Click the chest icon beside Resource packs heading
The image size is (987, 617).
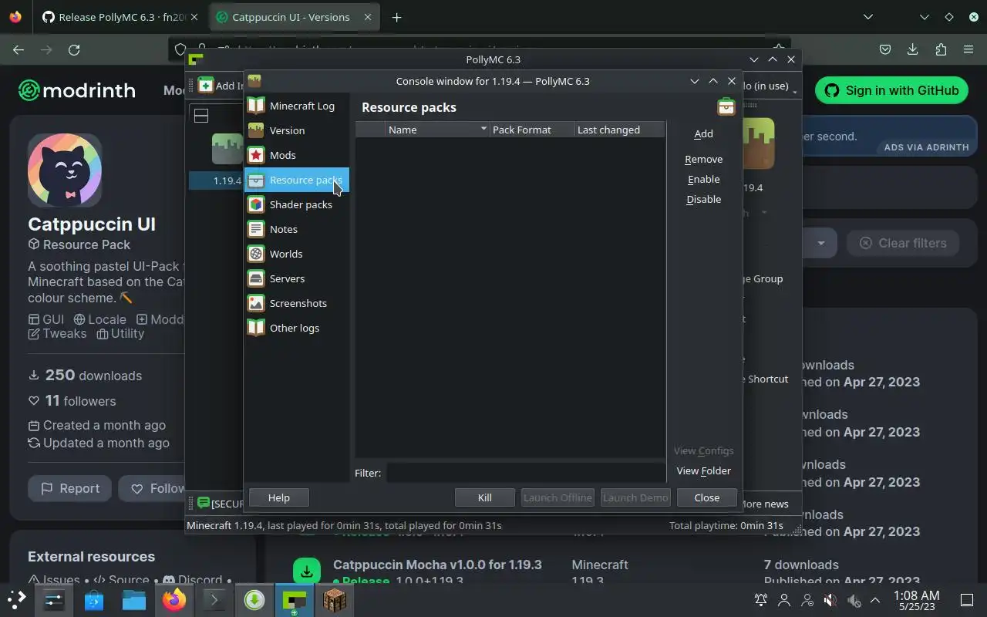coord(726,107)
